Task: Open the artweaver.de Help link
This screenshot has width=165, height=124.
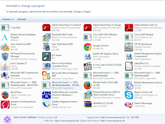Action: pyautogui.click(x=67, y=121)
